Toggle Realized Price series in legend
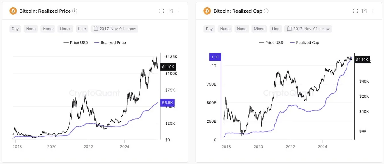 (110, 43)
